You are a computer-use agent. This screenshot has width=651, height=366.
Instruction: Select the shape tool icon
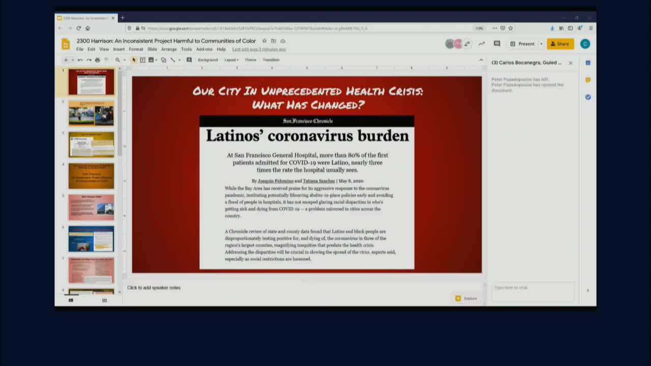[163, 60]
